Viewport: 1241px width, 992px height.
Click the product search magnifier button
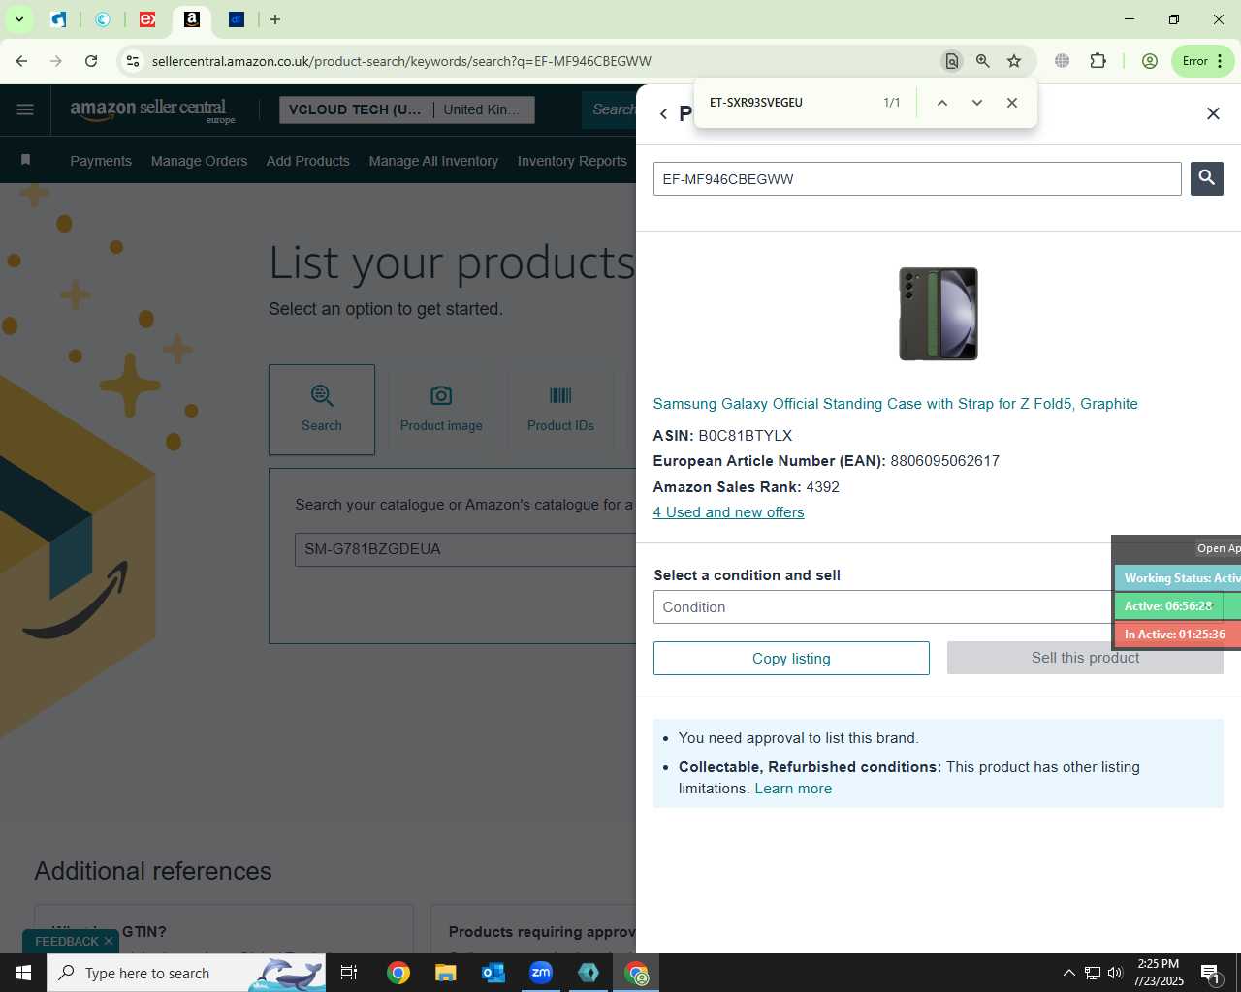[1206, 178]
